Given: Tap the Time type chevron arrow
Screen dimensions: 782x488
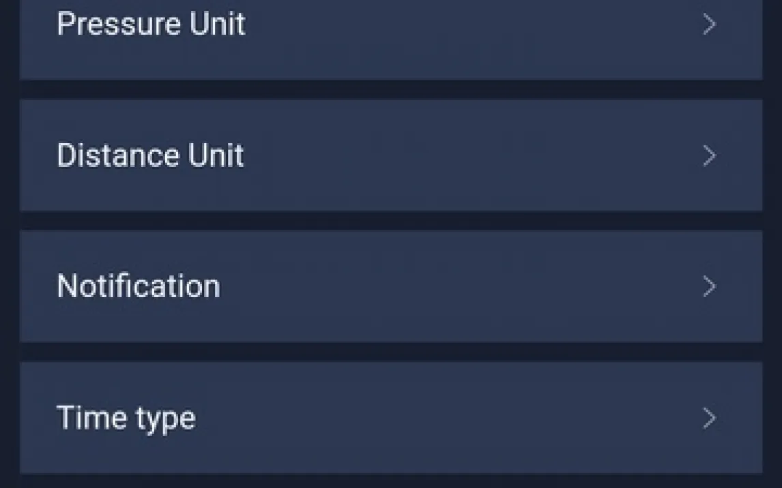Looking at the screenshot, I should [710, 418].
